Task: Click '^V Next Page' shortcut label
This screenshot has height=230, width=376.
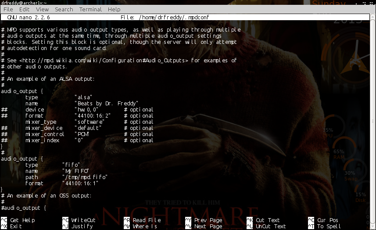Action: (204, 226)
